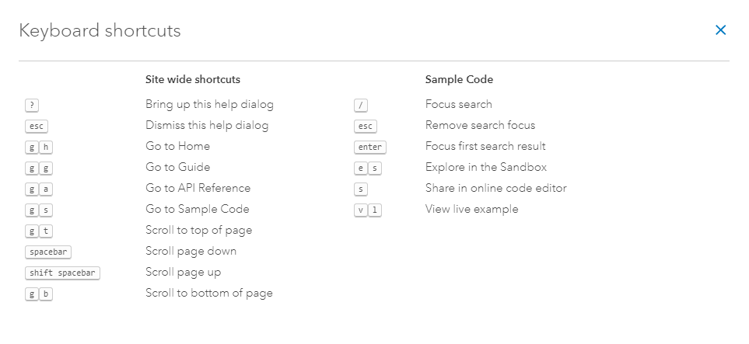Click 'Share in online code editor' description
749x344 pixels.
(495, 188)
